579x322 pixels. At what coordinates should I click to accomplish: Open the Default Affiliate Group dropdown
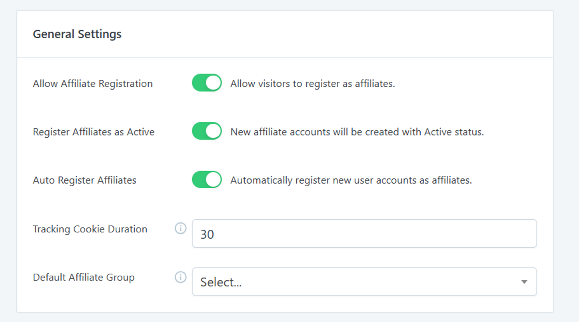pos(364,282)
